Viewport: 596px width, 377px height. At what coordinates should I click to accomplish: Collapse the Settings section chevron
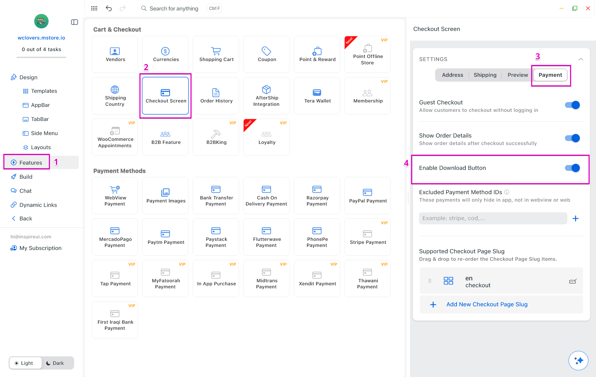point(581,59)
